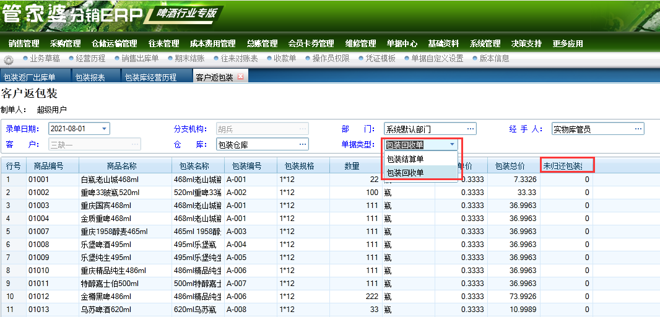The height and width of the screenshot is (317, 660).
Task: Select the cell 特醇嘉士伯500ml
Action: [125, 284]
